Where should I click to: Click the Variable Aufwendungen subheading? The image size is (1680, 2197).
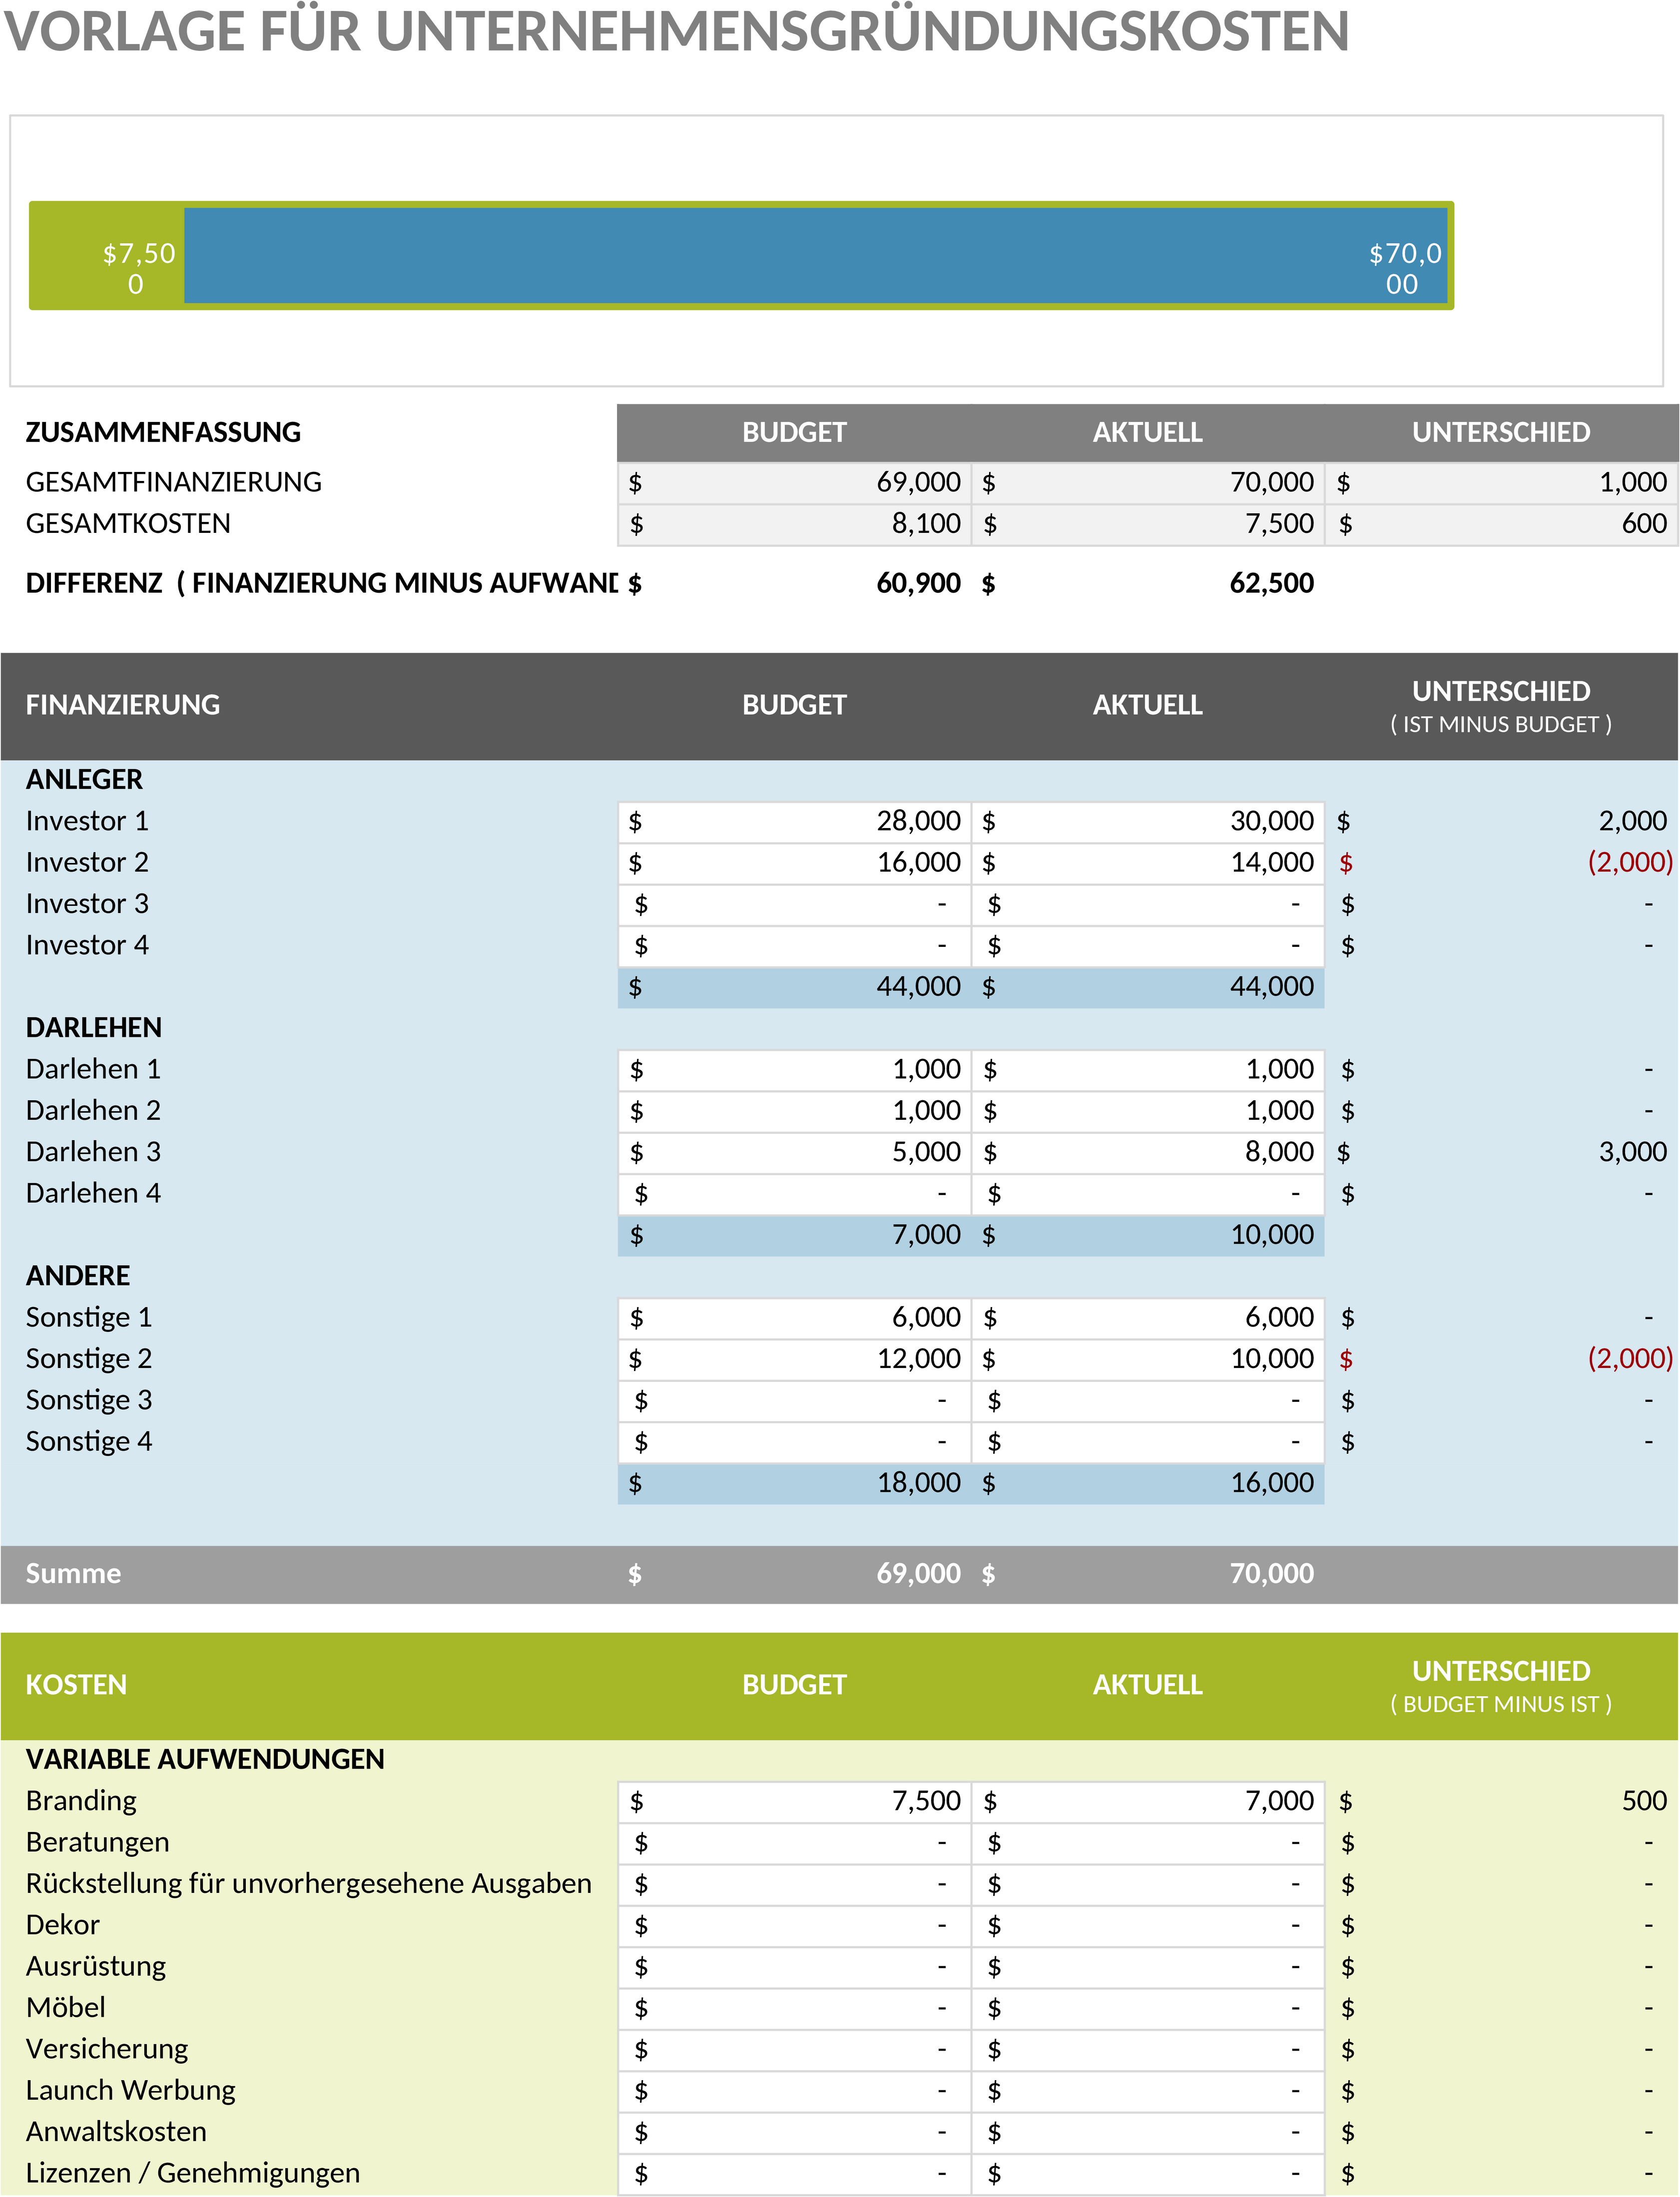pos(205,1759)
